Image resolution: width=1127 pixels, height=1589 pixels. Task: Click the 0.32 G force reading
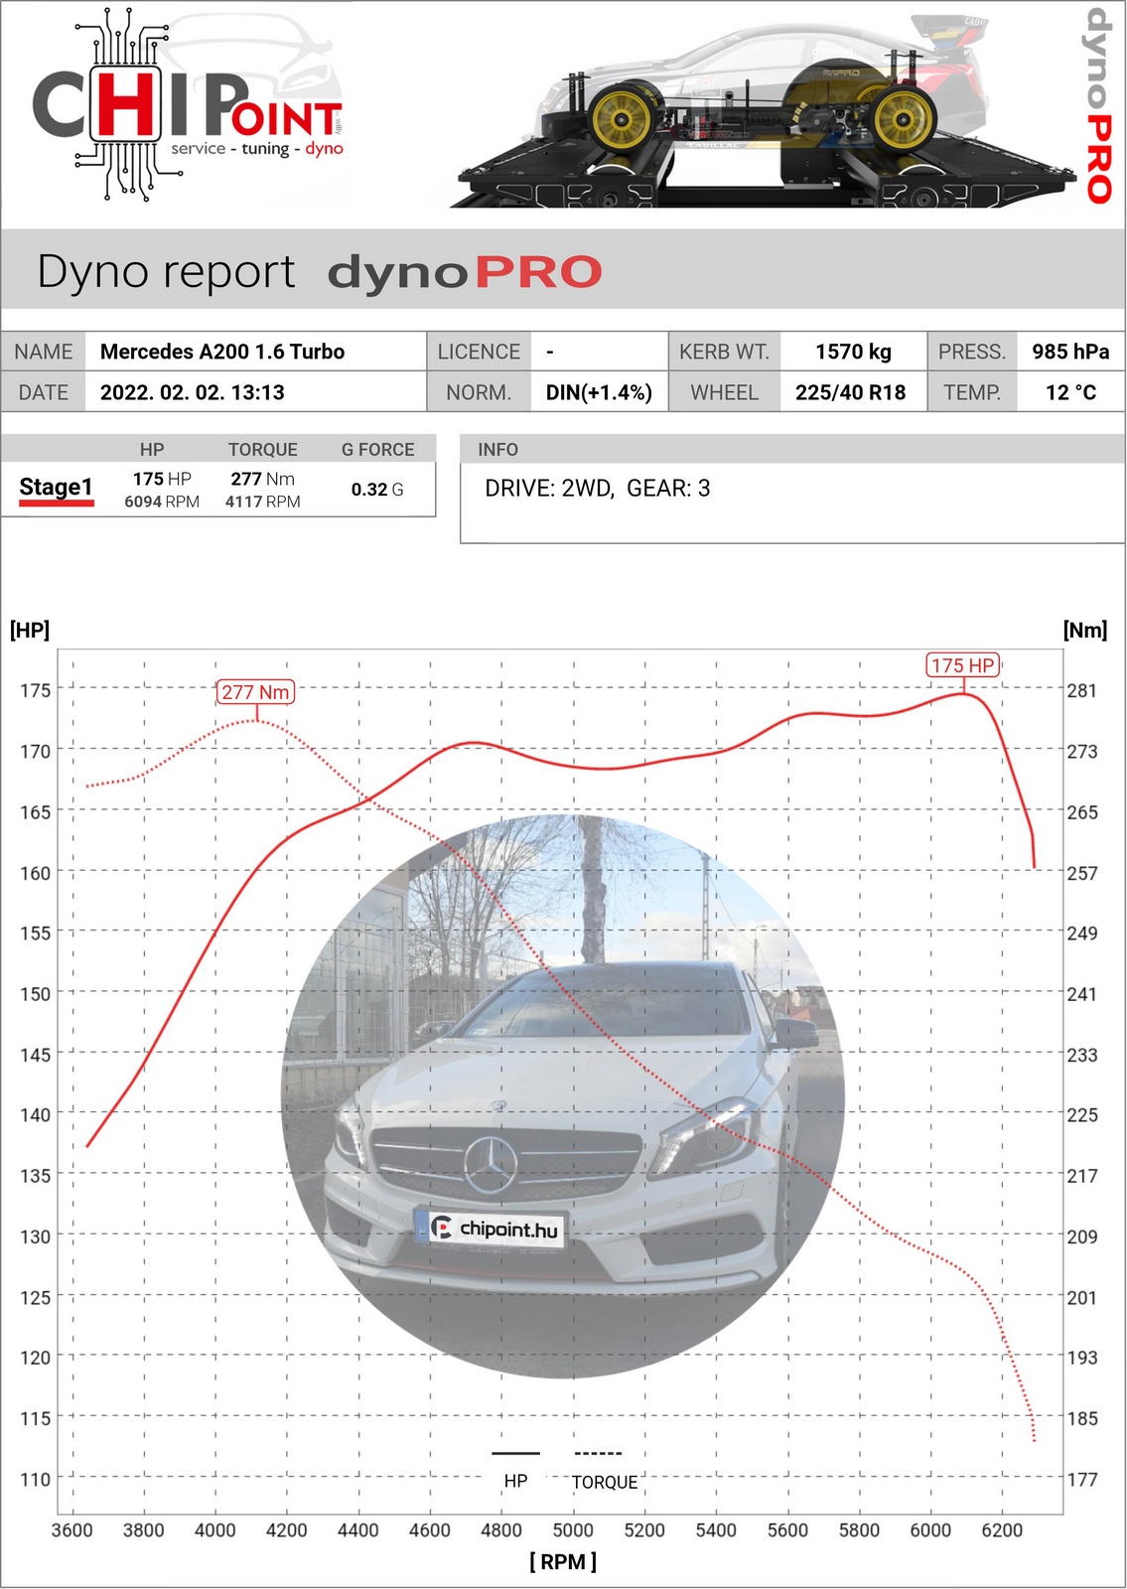point(377,490)
